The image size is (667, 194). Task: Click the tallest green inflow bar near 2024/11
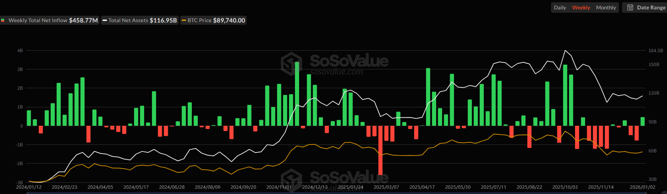tap(297, 94)
